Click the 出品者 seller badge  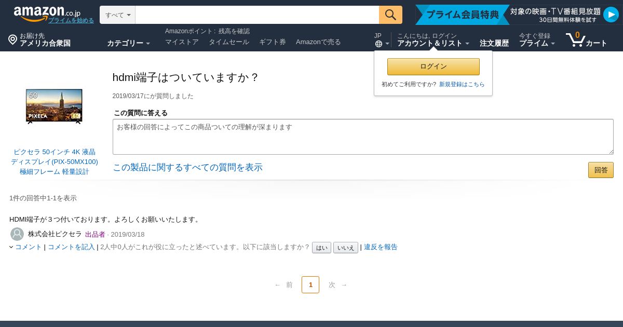click(x=95, y=234)
